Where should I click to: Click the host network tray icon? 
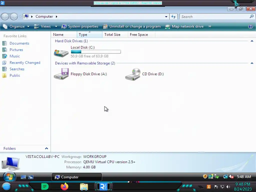coord(222,186)
